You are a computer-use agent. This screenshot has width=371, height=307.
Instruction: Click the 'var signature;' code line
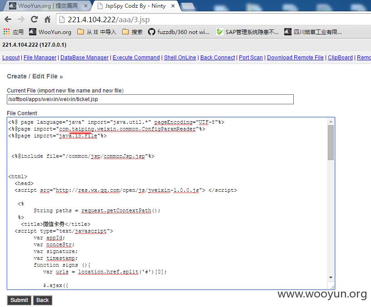click(55, 251)
